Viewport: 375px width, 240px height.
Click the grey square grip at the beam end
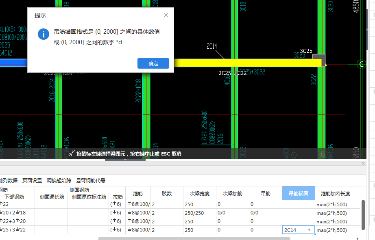click(x=319, y=61)
